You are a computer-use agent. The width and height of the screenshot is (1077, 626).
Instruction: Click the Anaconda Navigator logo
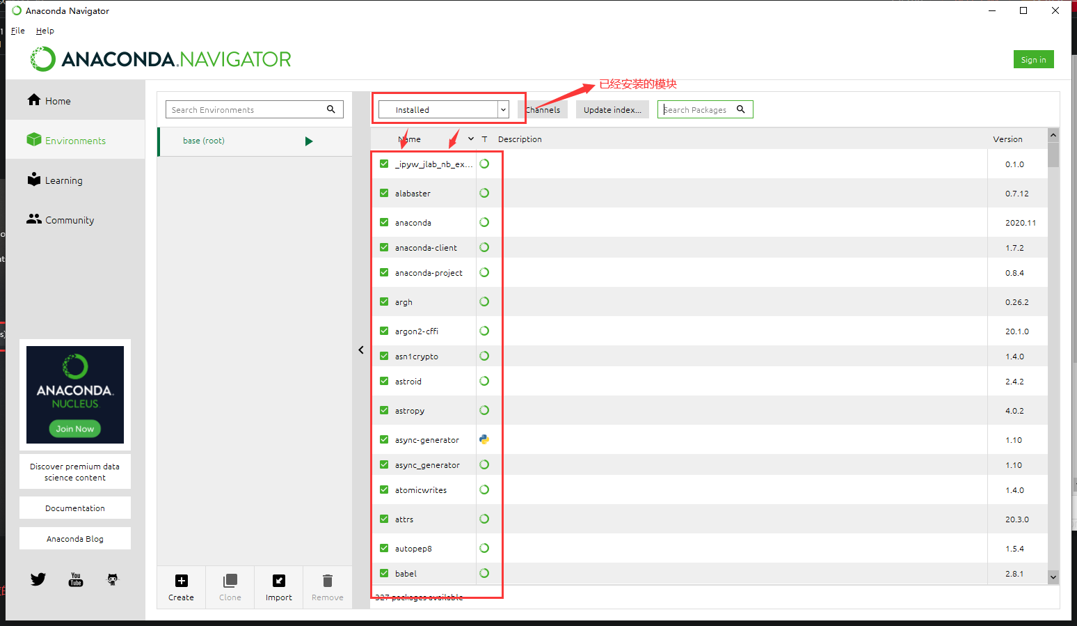pos(161,59)
